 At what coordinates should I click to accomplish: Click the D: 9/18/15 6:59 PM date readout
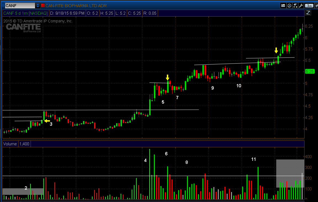67,13
